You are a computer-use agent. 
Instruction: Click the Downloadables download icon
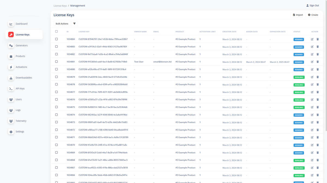tap(11, 78)
